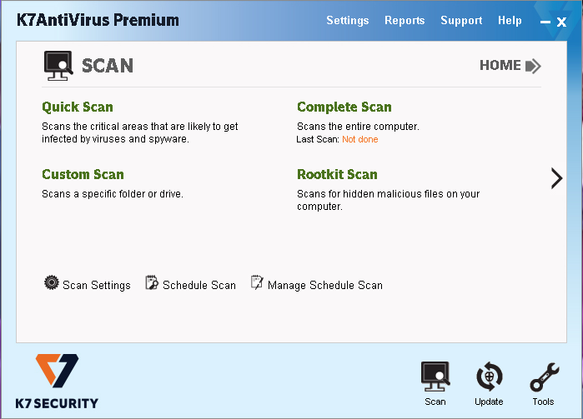The width and height of the screenshot is (583, 419).
Task: Click the Update shield icon
Action: [x=490, y=377]
